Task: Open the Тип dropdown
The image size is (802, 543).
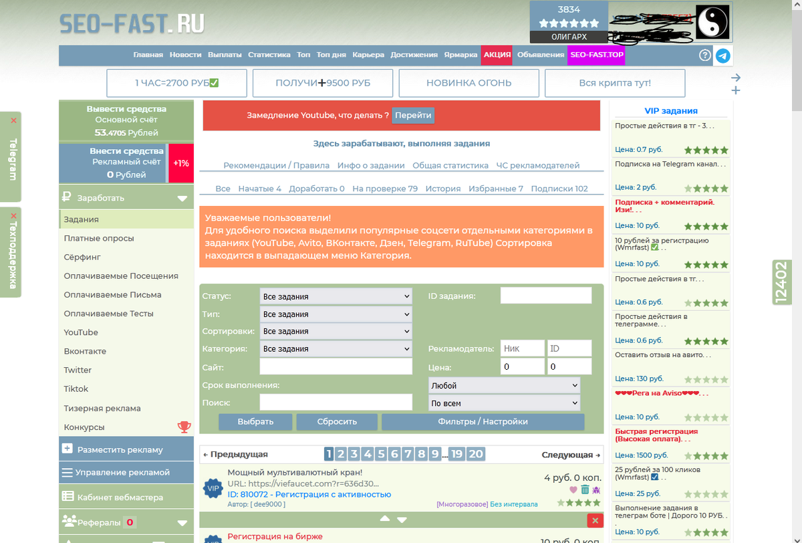Action: [336, 314]
